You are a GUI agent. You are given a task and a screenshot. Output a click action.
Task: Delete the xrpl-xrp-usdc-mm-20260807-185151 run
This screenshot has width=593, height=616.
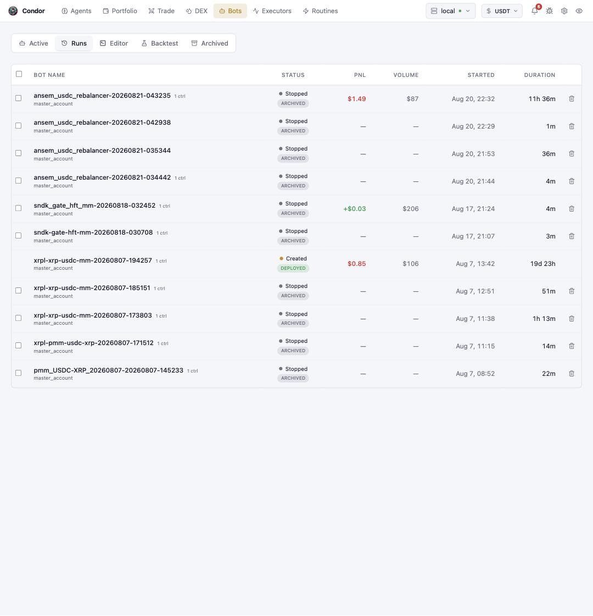[572, 291]
